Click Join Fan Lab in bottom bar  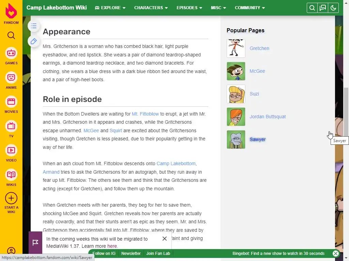pos(158,254)
